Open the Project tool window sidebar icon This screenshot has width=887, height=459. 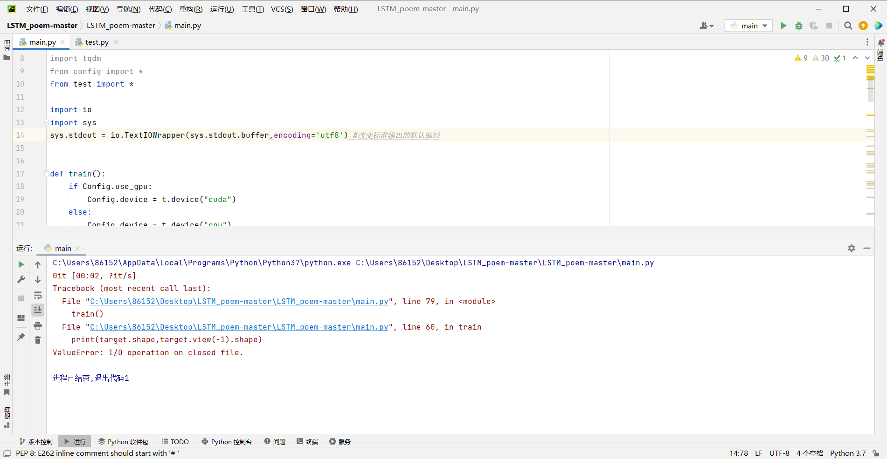tap(7, 50)
